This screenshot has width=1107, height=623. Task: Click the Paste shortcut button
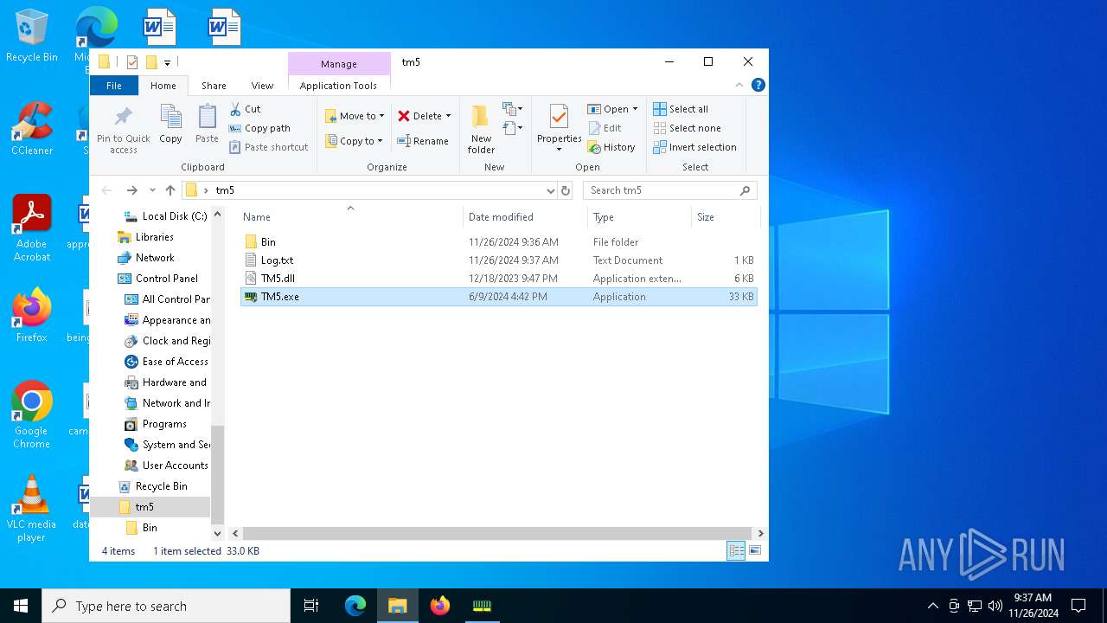click(x=268, y=147)
